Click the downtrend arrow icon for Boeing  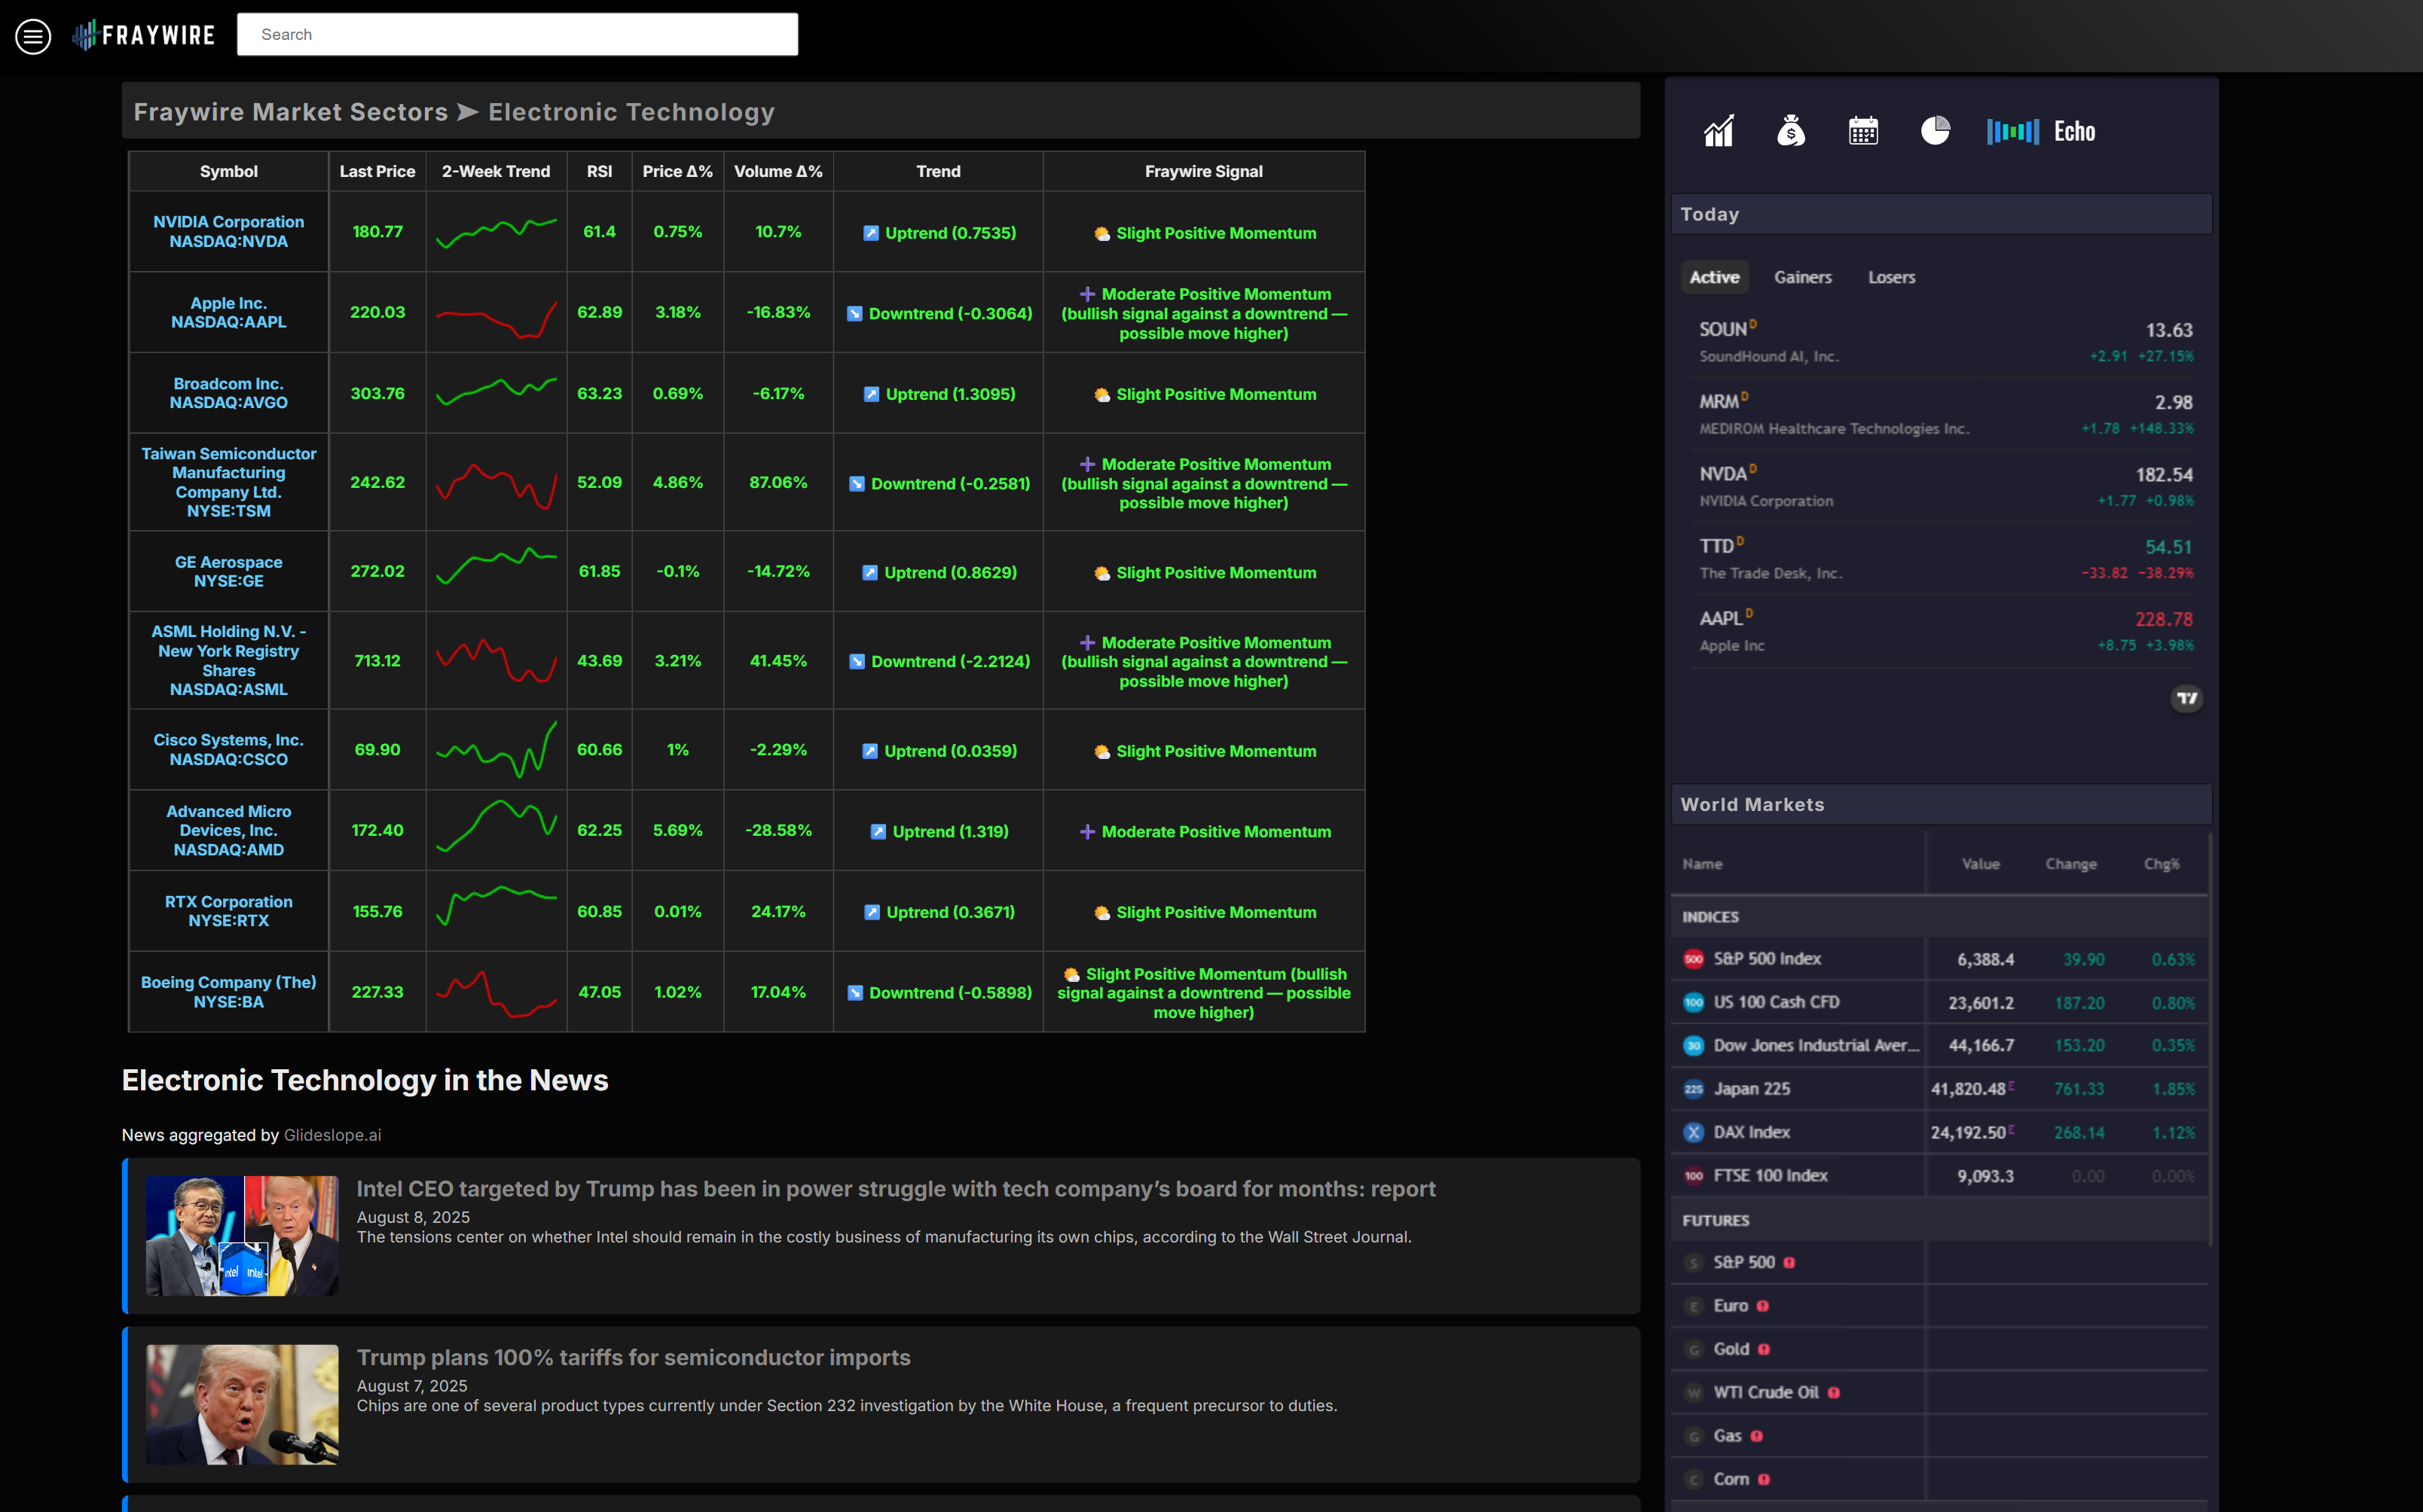854,993
